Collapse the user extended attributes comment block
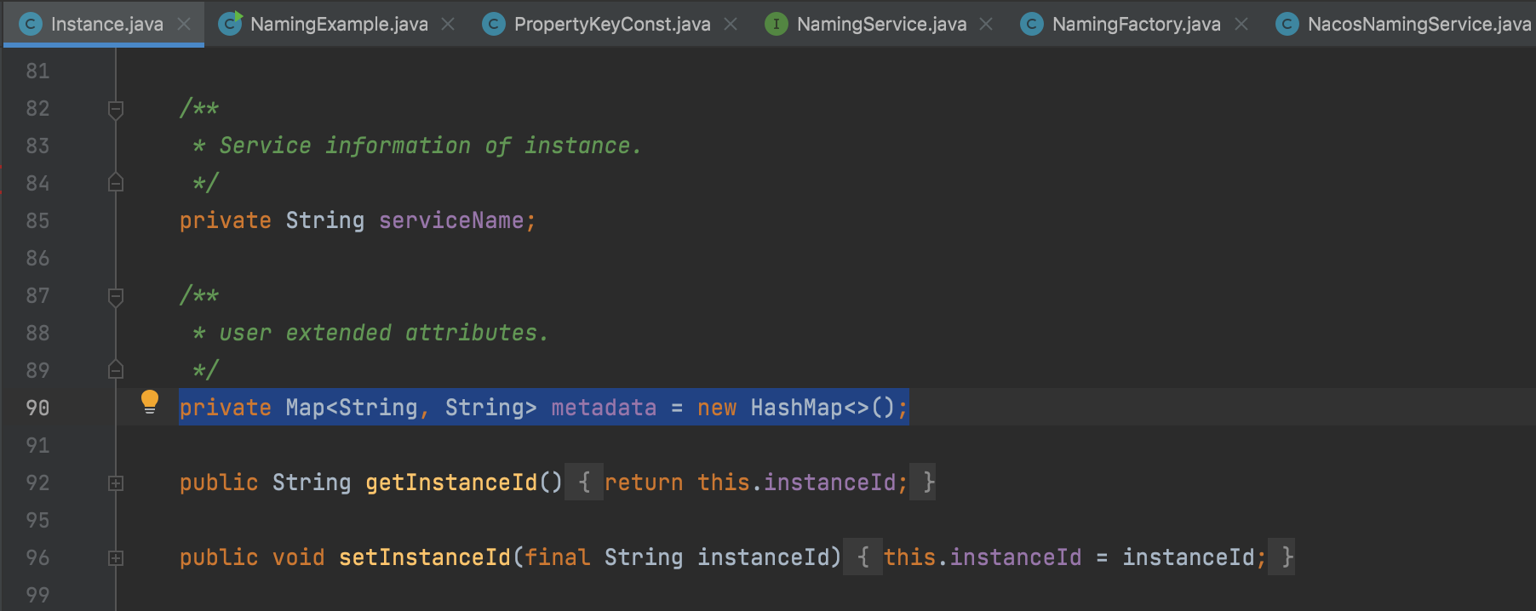Screen dimensions: 1536x611 (116, 296)
